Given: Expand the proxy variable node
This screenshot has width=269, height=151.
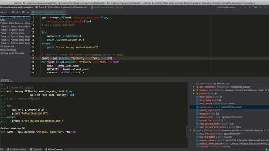Looking at the screenshot, I should [x=194, y=94].
